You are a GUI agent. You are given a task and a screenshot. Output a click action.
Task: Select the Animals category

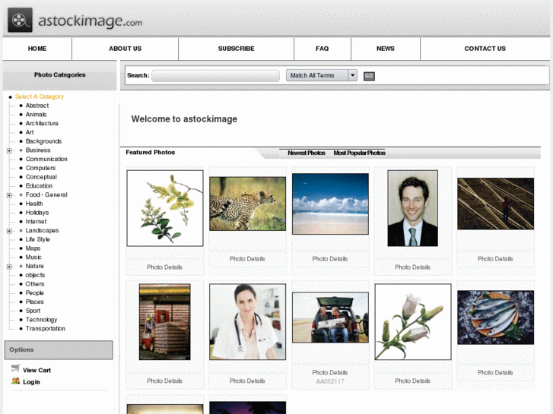(36, 115)
